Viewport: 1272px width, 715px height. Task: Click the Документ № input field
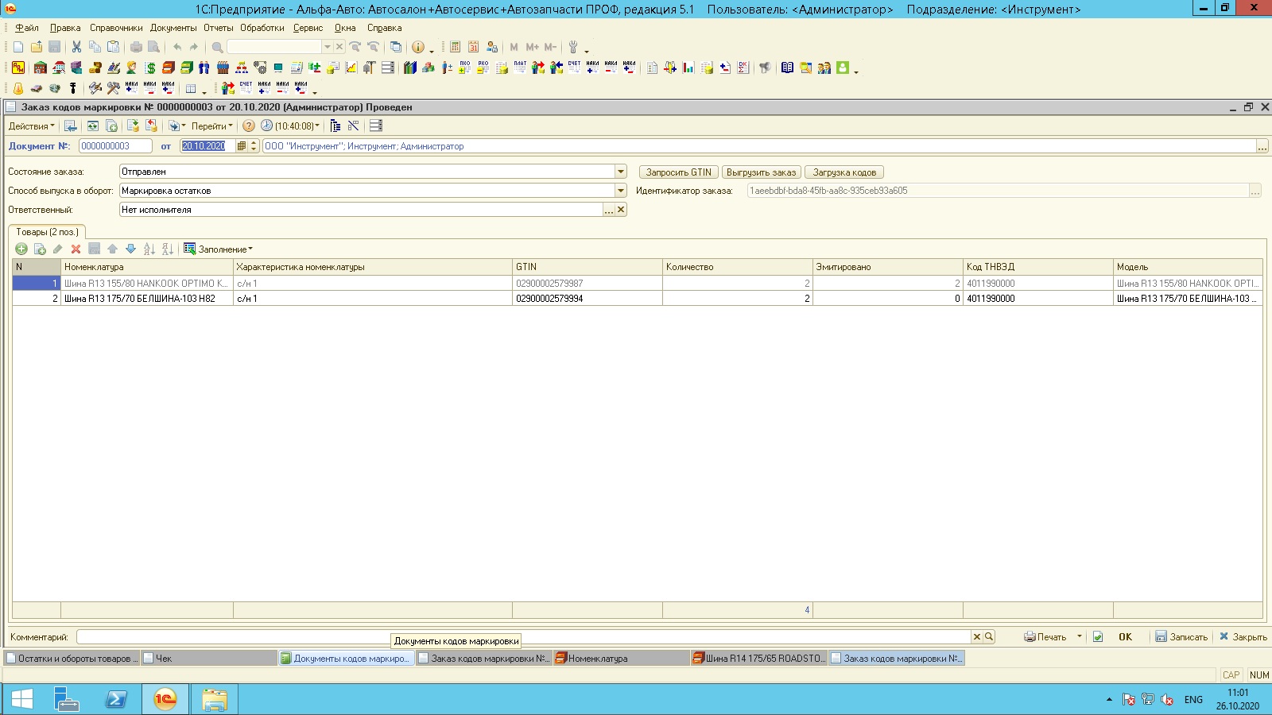[115, 146]
